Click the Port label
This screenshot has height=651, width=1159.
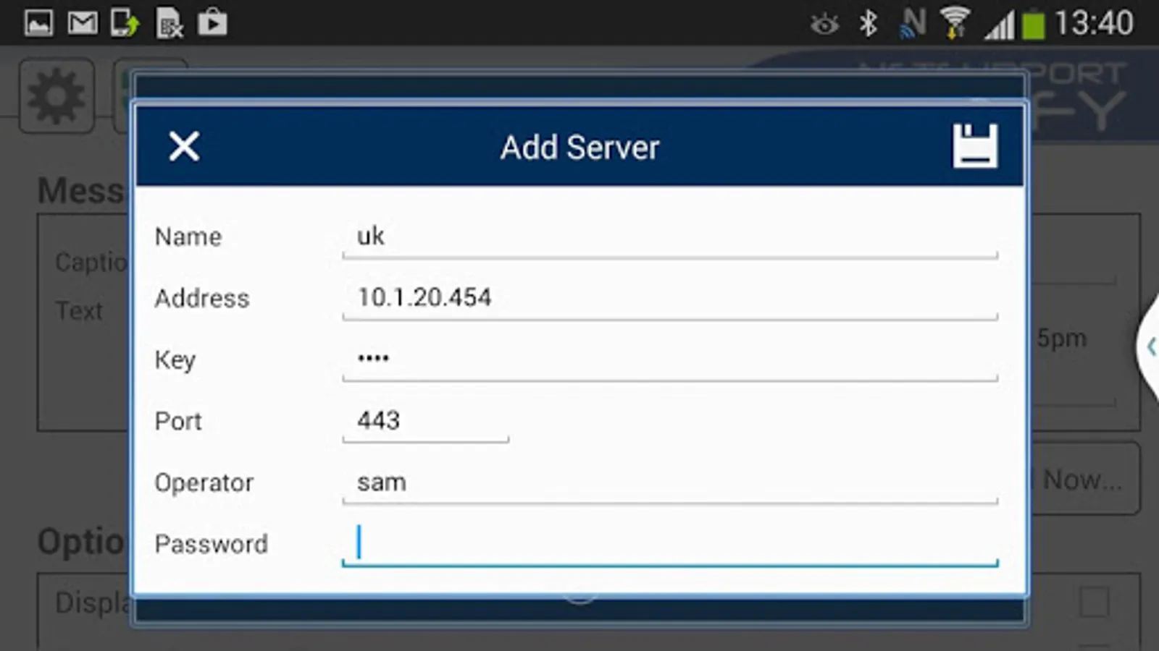tap(178, 421)
